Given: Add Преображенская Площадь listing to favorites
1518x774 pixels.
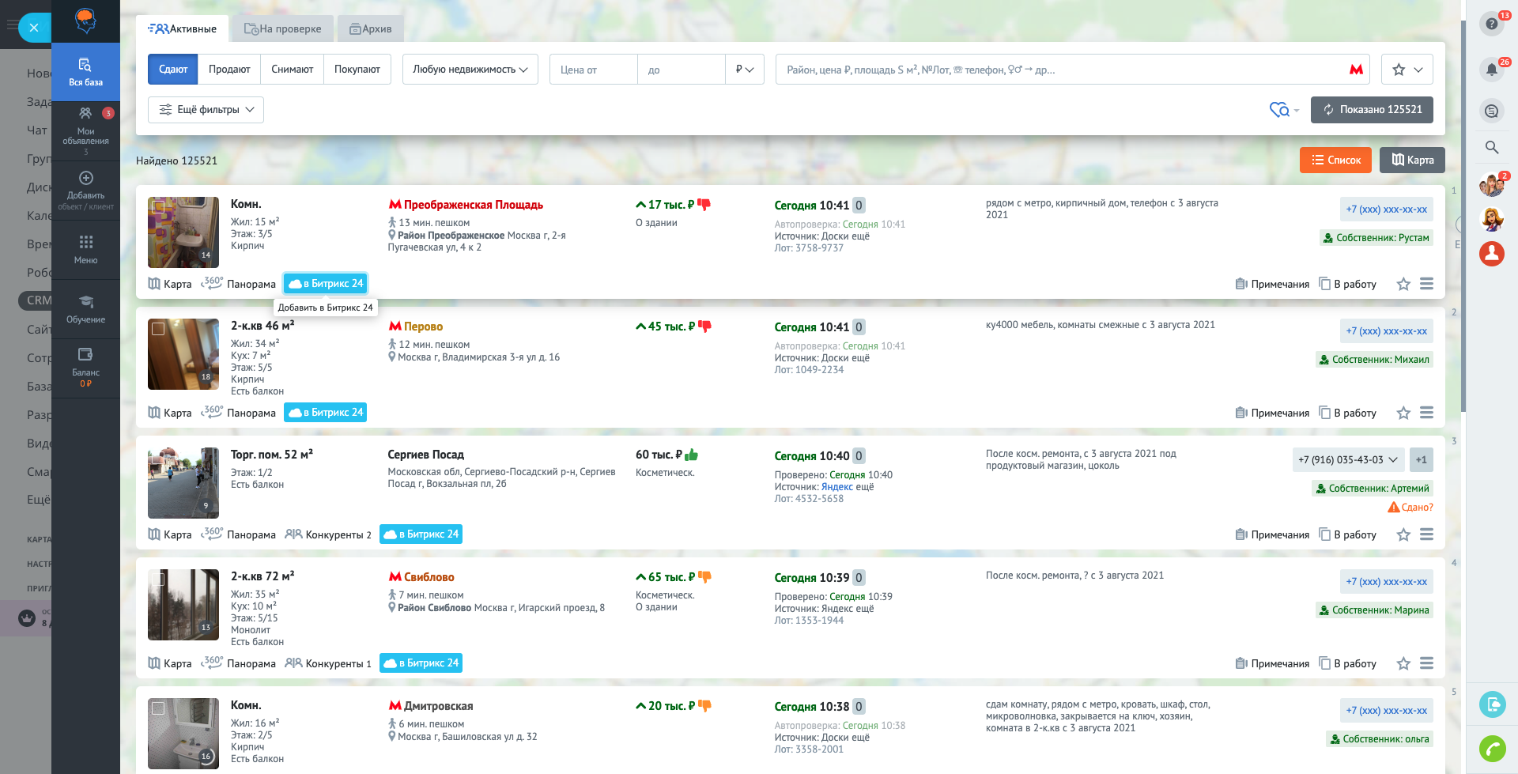Looking at the screenshot, I should [x=1403, y=284].
